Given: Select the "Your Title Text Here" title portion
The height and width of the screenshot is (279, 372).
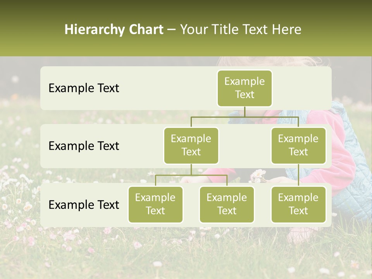Looking at the screenshot, I should 240,29.
